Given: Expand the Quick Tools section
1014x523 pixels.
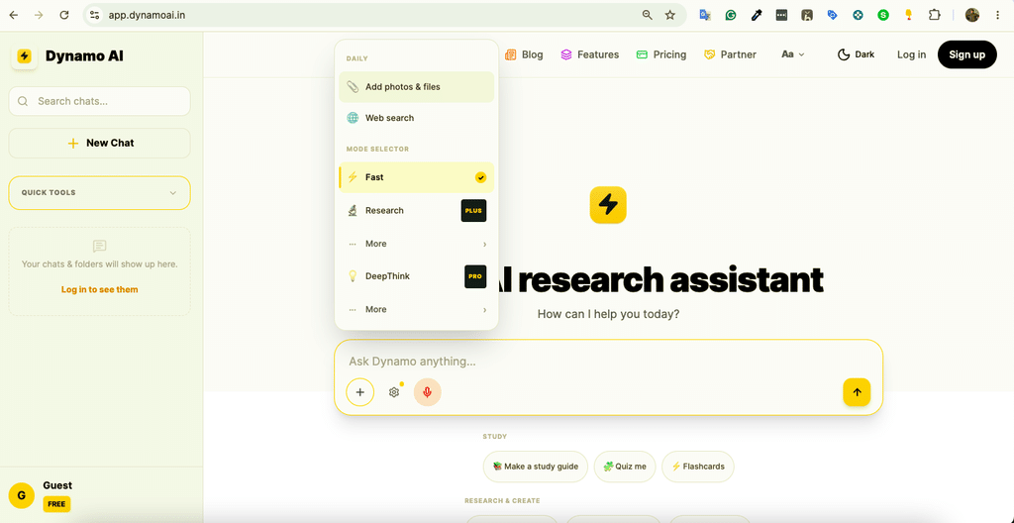Looking at the screenshot, I should 100,193.
